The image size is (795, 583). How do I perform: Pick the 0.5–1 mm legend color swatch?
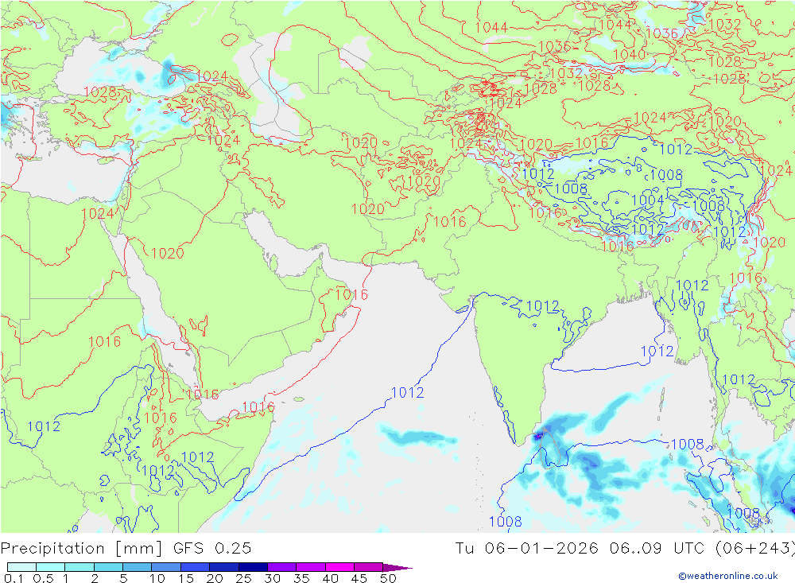50,567
